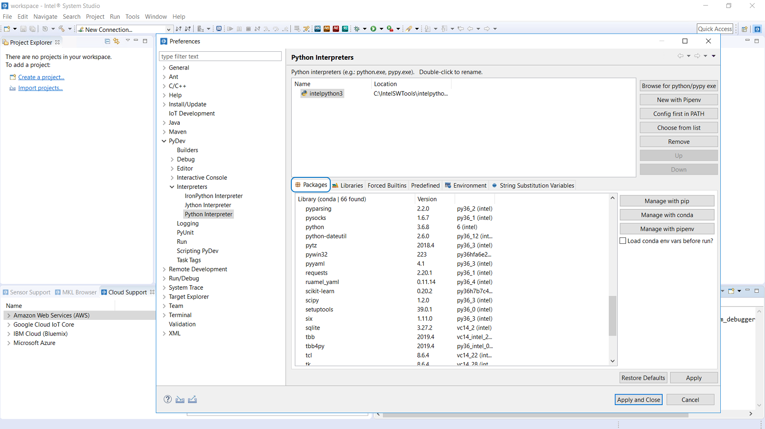Click the Open Perspective icon

(x=745, y=29)
